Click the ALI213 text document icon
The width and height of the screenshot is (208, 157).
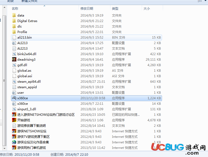(14, 49)
